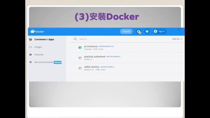Click the Sign in button text
The height and width of the screenshot is (118, 210).
click(161, 31)
